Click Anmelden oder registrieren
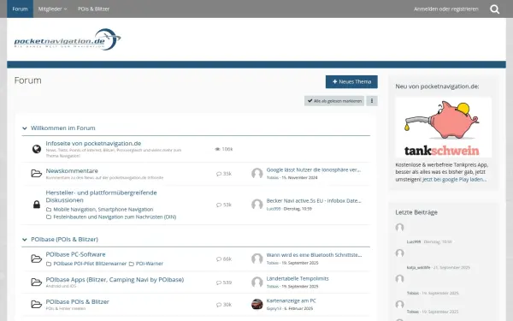Screen dimensions: 513x321 pyautogui.click(x=446, y=9)
